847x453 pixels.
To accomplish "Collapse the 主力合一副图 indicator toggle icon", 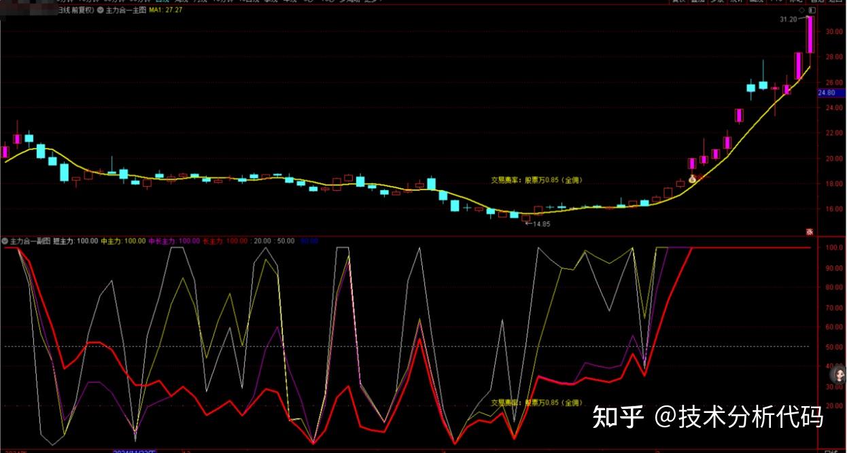I will click(x=4, y=241).
